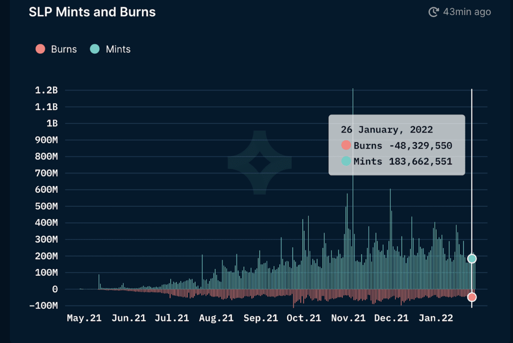
Task: Click the 700M y-axis label
Action: point(46,173)
